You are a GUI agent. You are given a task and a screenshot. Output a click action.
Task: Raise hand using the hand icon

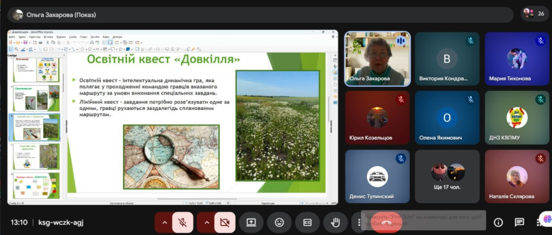[x=335, y=222]
